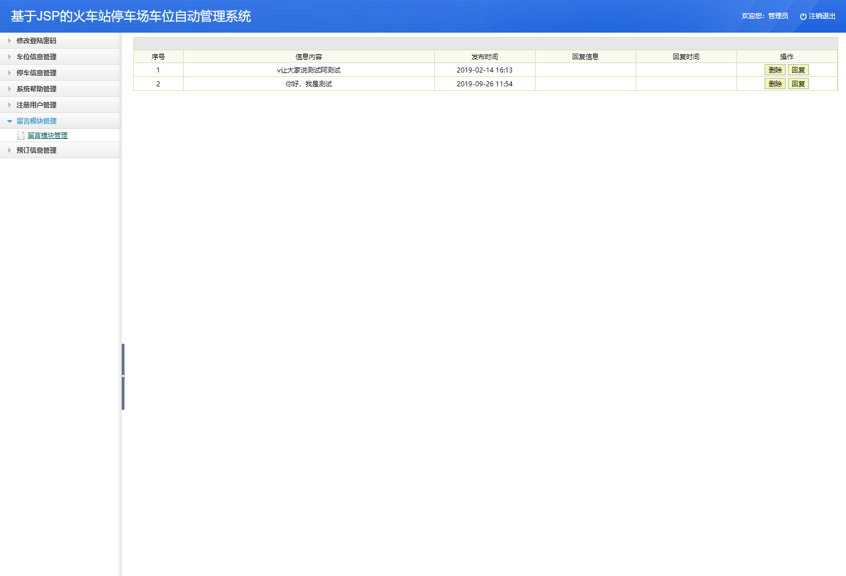Reply to the second message with 回复
This screenshot has width=846, height=576.
(x=798, y=84)
